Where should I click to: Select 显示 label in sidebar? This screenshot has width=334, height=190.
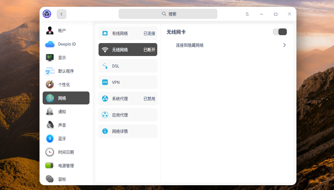pos(62,57)
